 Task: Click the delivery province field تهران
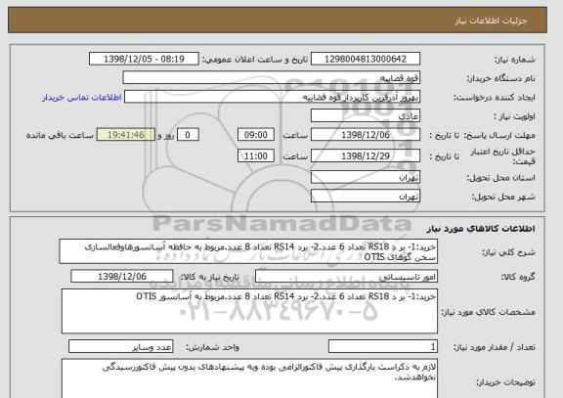(x=366, y=177)
